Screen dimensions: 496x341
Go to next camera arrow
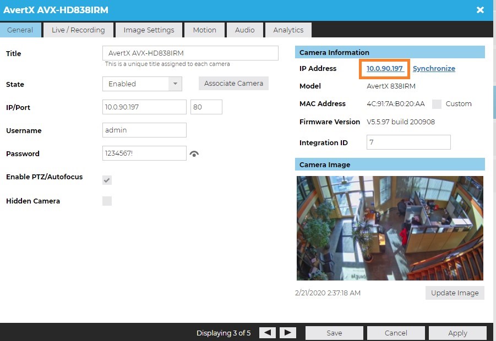(x=288, y=333)
